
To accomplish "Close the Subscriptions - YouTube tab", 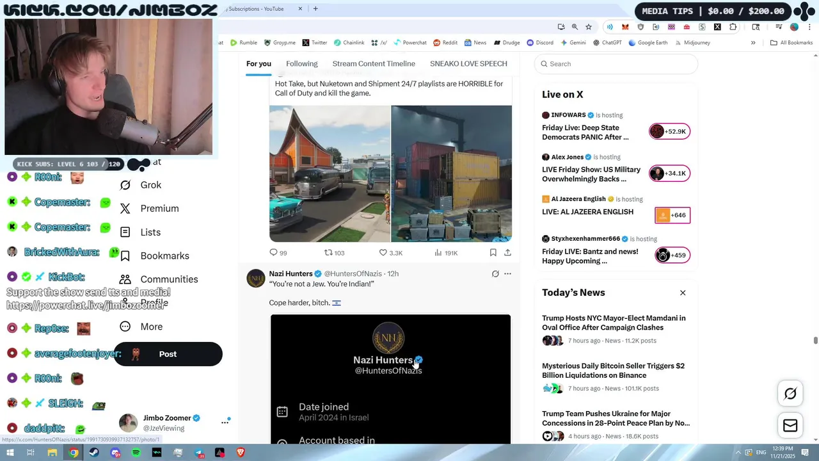I will point(301,9).
